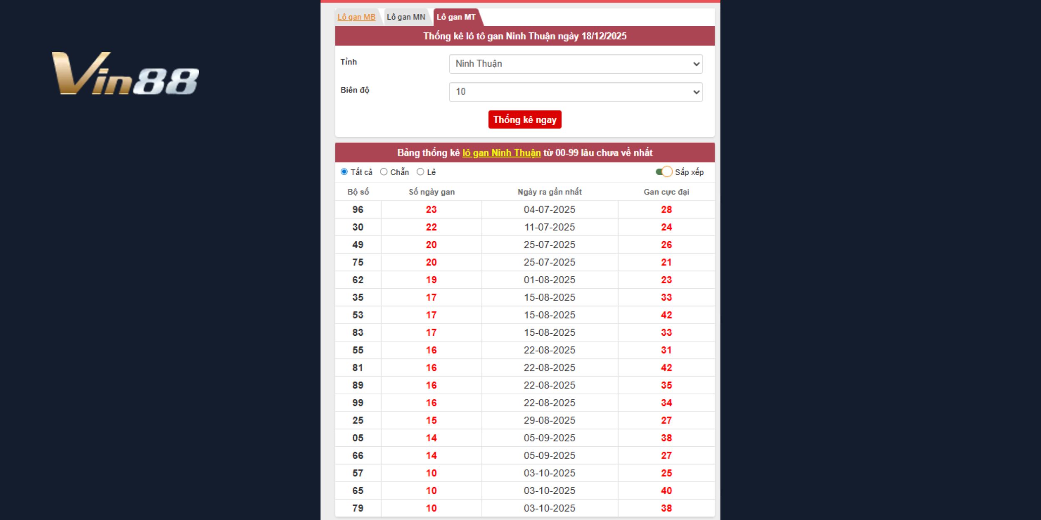This screenshot has height=520, width=1041.
Task: Click the Gan cực đại column header
Action: point(666,192)
